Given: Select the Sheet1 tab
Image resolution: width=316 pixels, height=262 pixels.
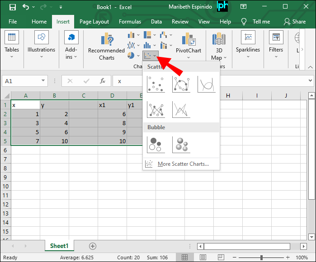Looking at the screenshot, I should 59,246.
